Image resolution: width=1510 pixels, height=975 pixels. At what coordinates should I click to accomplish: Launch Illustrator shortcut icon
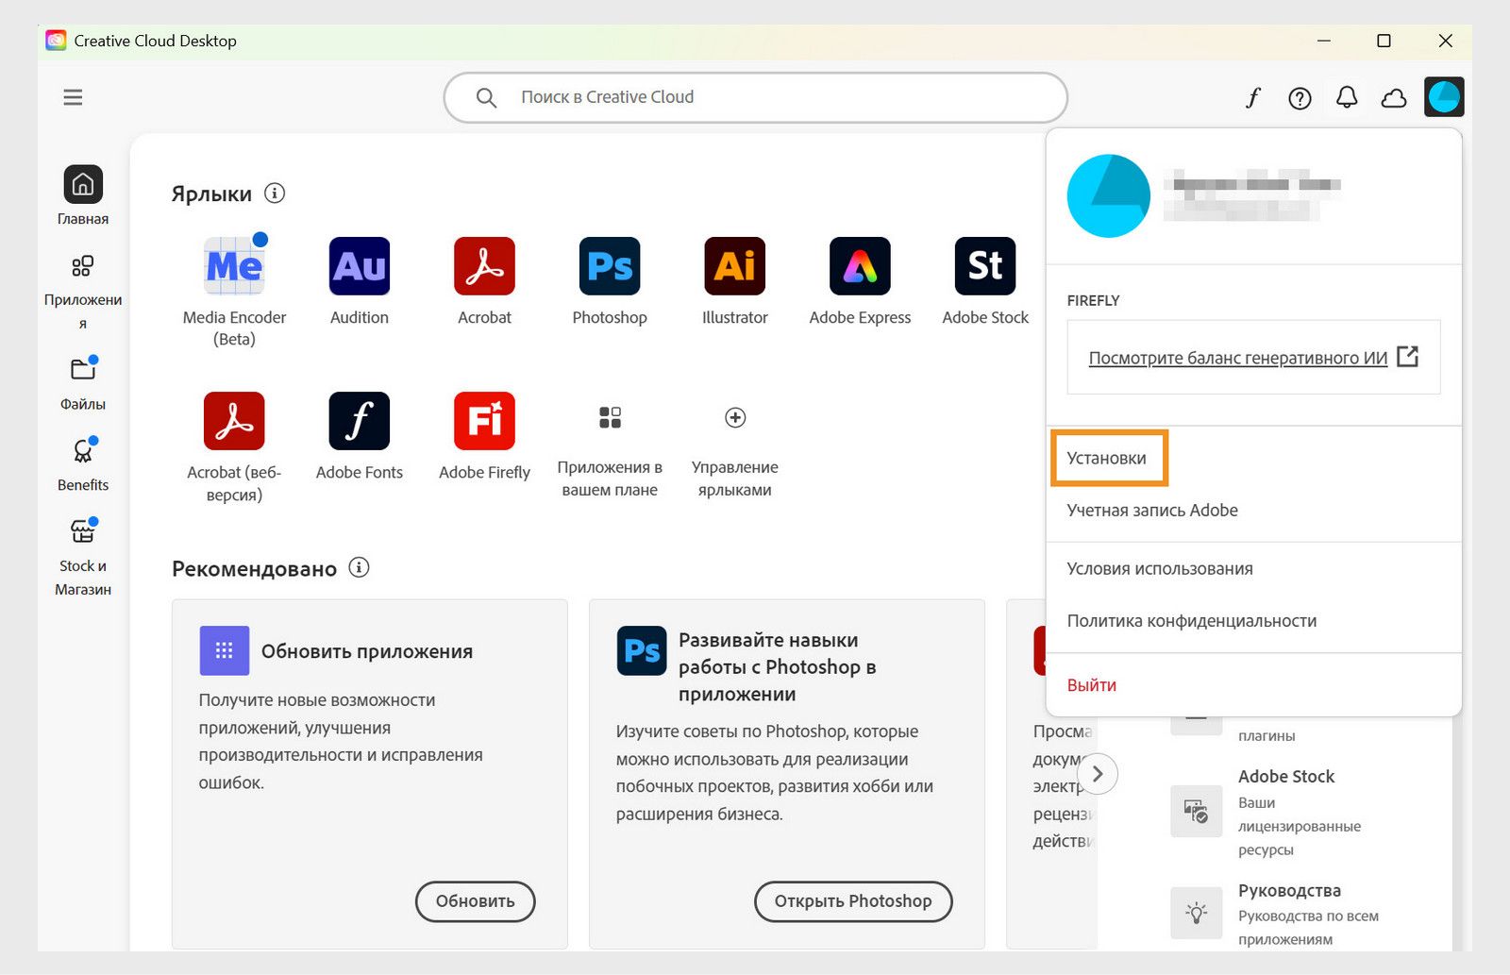pyautogui.click(x=733, y=267)
